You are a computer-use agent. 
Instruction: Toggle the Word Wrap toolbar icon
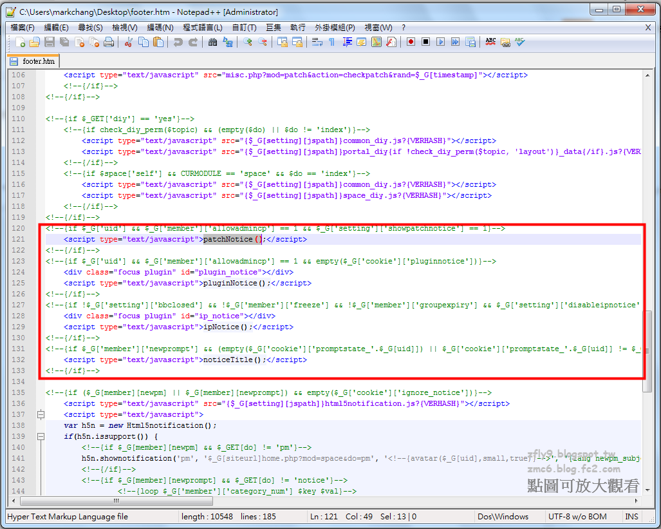tap(317, 42)
